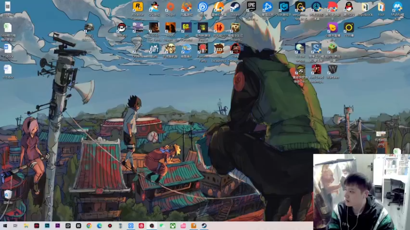Image resolution: width=410 pixels, height=230 pixels.
Task: Open NetEase Cloud Music taskbar icon
Action: point(141,226)
